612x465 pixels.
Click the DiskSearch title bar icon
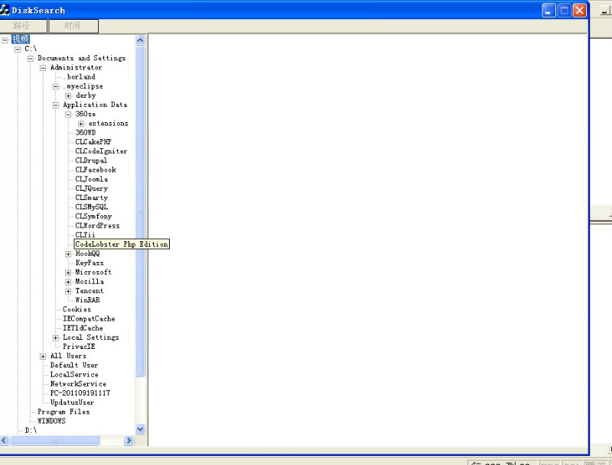[5, 10]
